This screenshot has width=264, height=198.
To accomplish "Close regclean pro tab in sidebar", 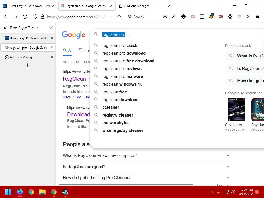I will point(52,47).
